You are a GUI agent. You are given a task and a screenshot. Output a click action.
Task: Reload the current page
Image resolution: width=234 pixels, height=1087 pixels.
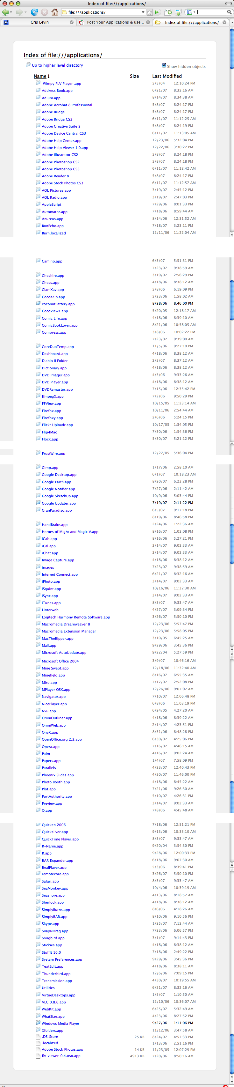[x=34, y=12]
